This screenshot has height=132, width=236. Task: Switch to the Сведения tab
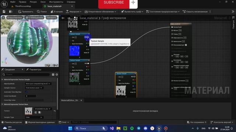10,70
